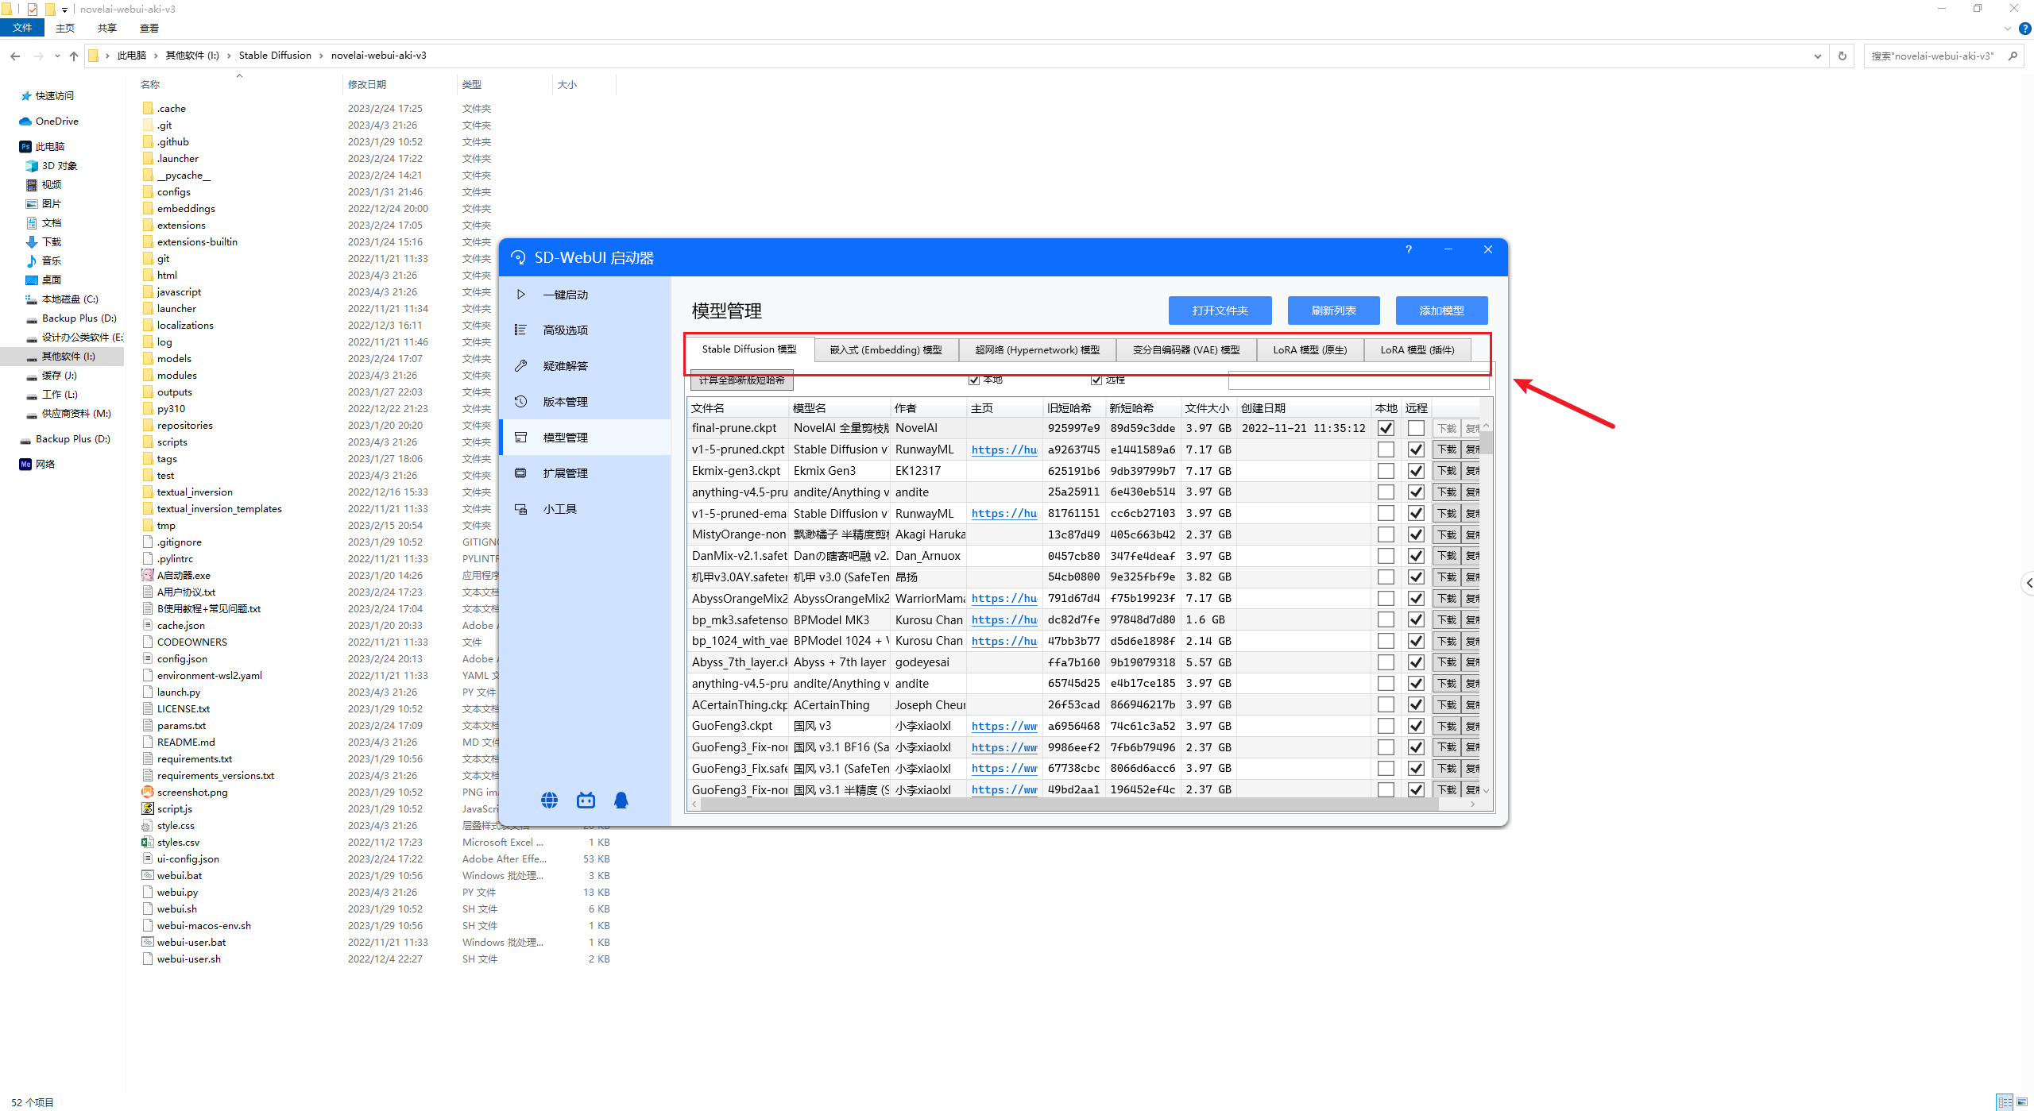Toggle the 远程 filter checkbox
The image size is (2034, 1111).
click(1096, 380)
